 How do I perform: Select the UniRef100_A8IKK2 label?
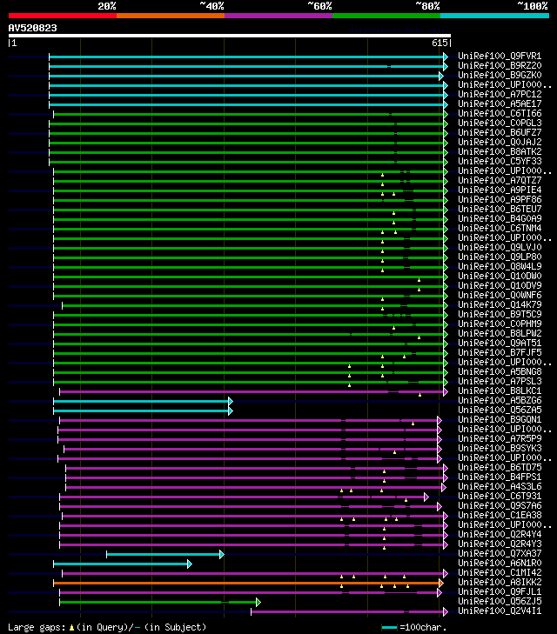(x=500, y=582)
